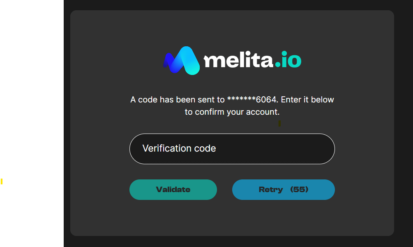Image resolution: width=413 pixels, height=247 pixels.
Task: Click the "Enter it below" instruction text
Action: click(307, 100)
